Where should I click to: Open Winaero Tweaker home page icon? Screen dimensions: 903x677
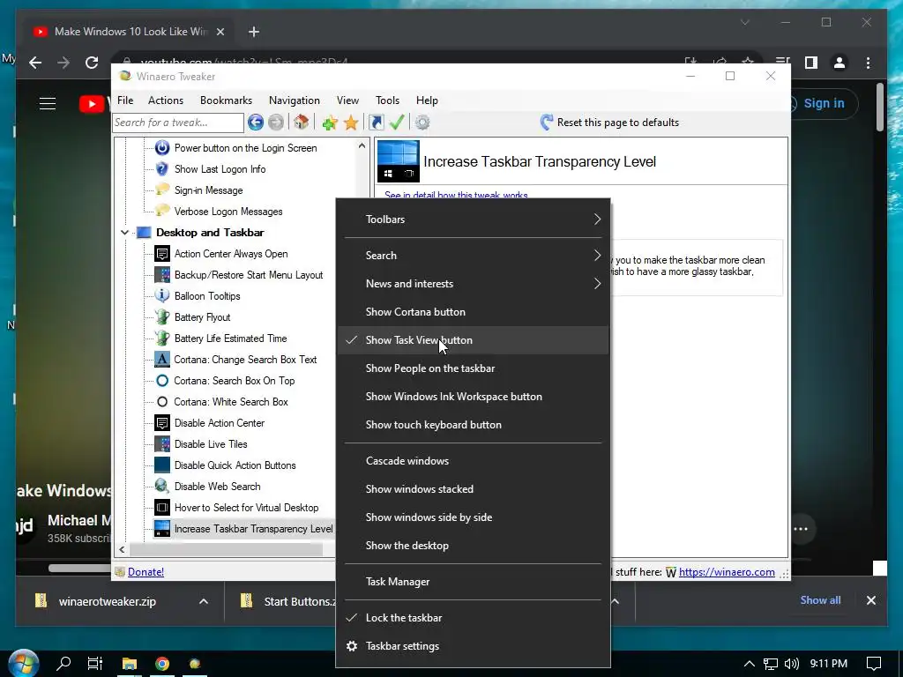pyautogui.click(x=302, y=122)
